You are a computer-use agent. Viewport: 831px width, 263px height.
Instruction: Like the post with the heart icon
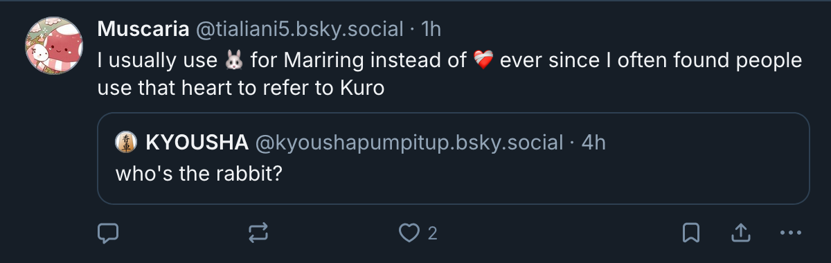(409, 233)
